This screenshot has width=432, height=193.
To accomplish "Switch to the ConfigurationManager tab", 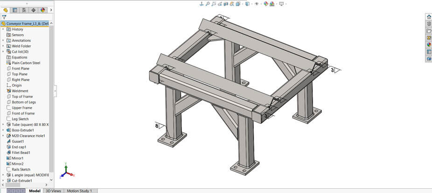I will (x=24, y=10).
